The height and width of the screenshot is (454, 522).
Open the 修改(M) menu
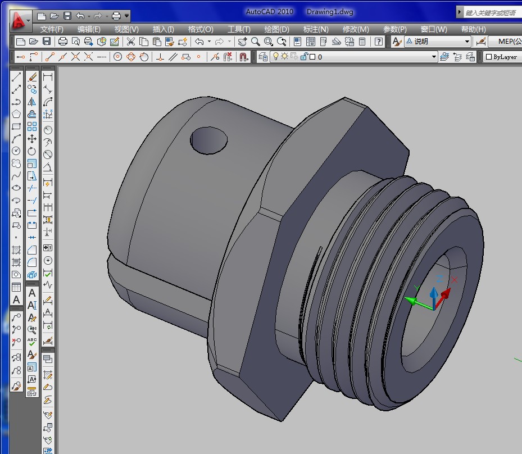pos(356,29)
